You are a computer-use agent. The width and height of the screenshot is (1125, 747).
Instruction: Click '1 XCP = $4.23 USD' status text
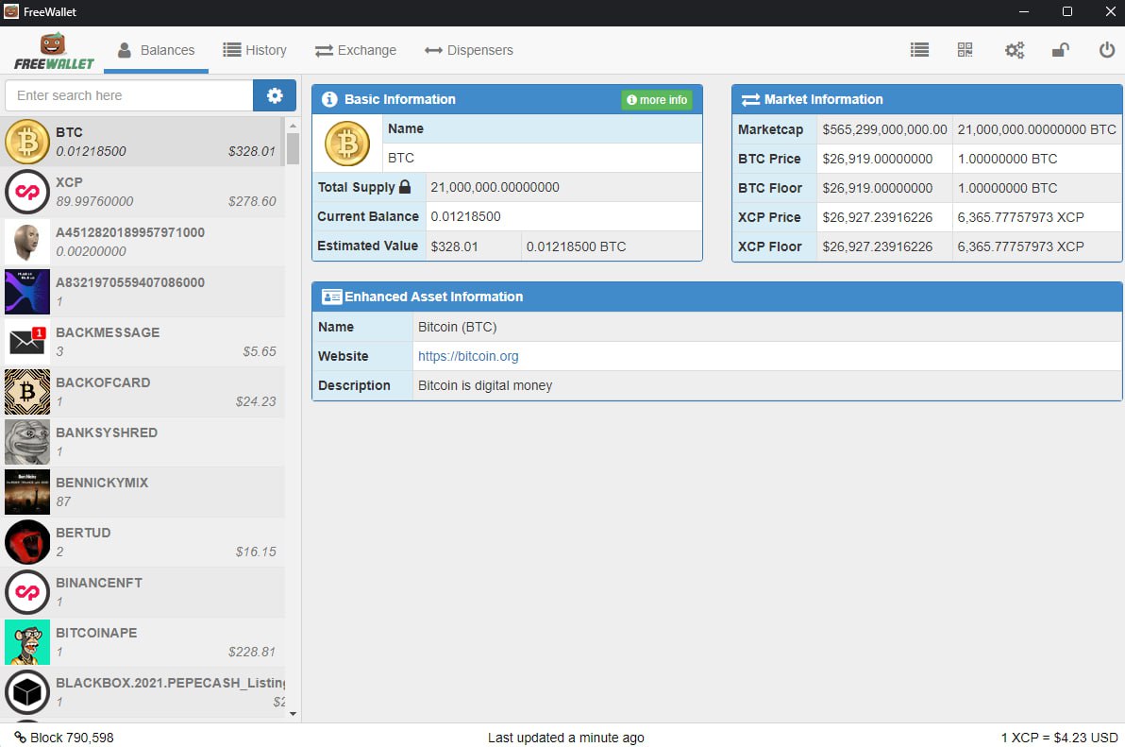click(x=1059, y=738)
